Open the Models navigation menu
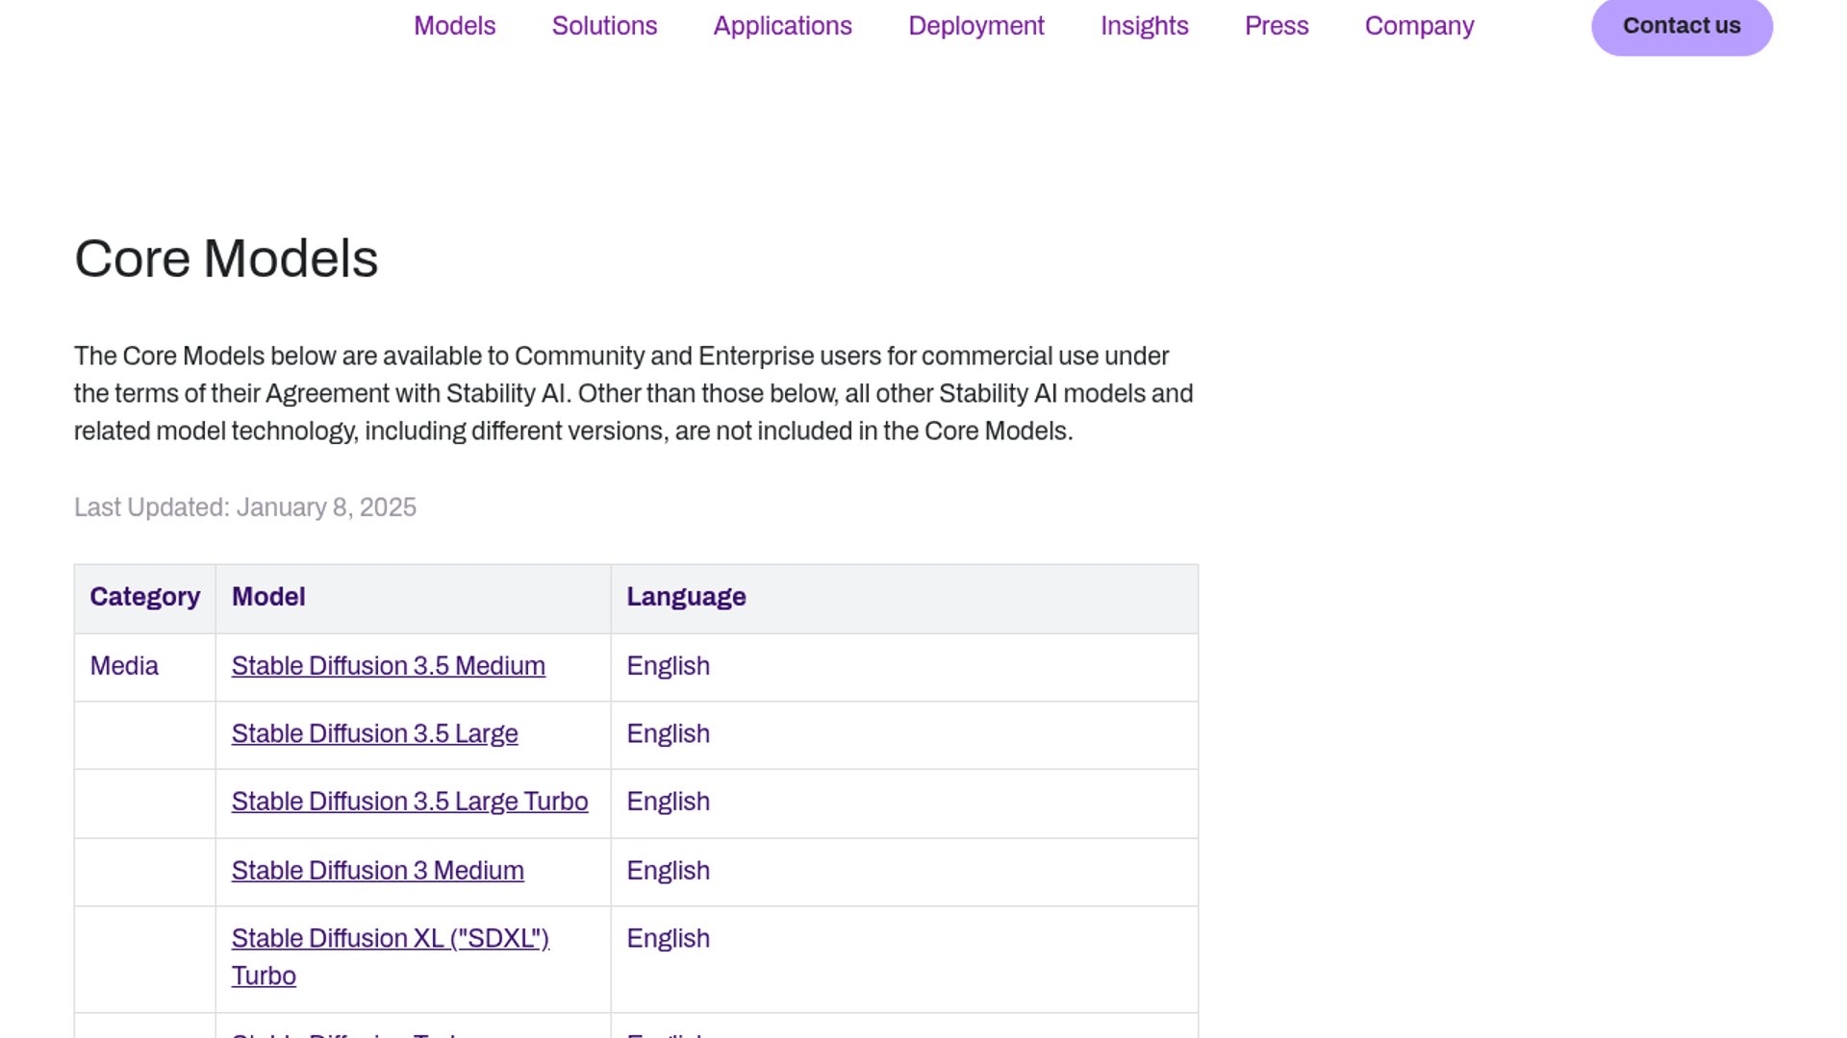This screenshot has width=1847, height=1038. [x=454, y=26]
